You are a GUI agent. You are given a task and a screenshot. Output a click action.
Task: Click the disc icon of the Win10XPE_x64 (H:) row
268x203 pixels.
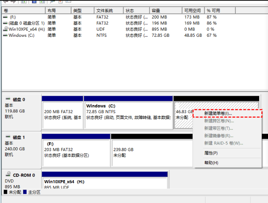click(x=6, y=29)
